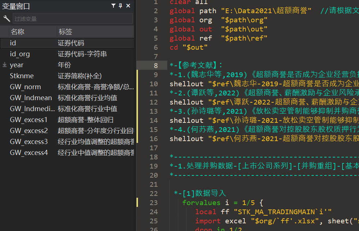
Task: Select the year variable row
Action: click(x=67, y=65)
